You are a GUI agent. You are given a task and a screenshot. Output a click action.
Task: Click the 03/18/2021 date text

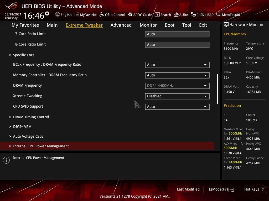[13, 14]
